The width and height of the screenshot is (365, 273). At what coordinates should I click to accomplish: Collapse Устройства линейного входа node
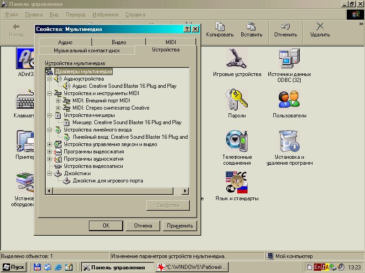[x=49, y=130]
